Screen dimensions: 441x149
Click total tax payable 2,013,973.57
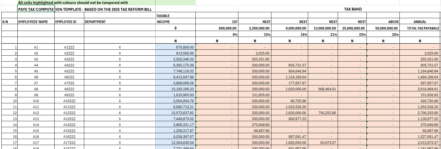tap(420, 142)
